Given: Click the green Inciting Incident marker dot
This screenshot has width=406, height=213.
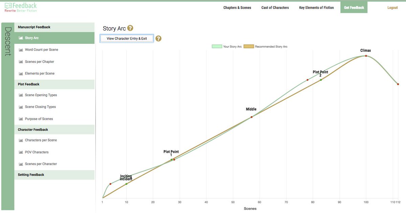Looking at the screenshot, I should tap(126, 184).
